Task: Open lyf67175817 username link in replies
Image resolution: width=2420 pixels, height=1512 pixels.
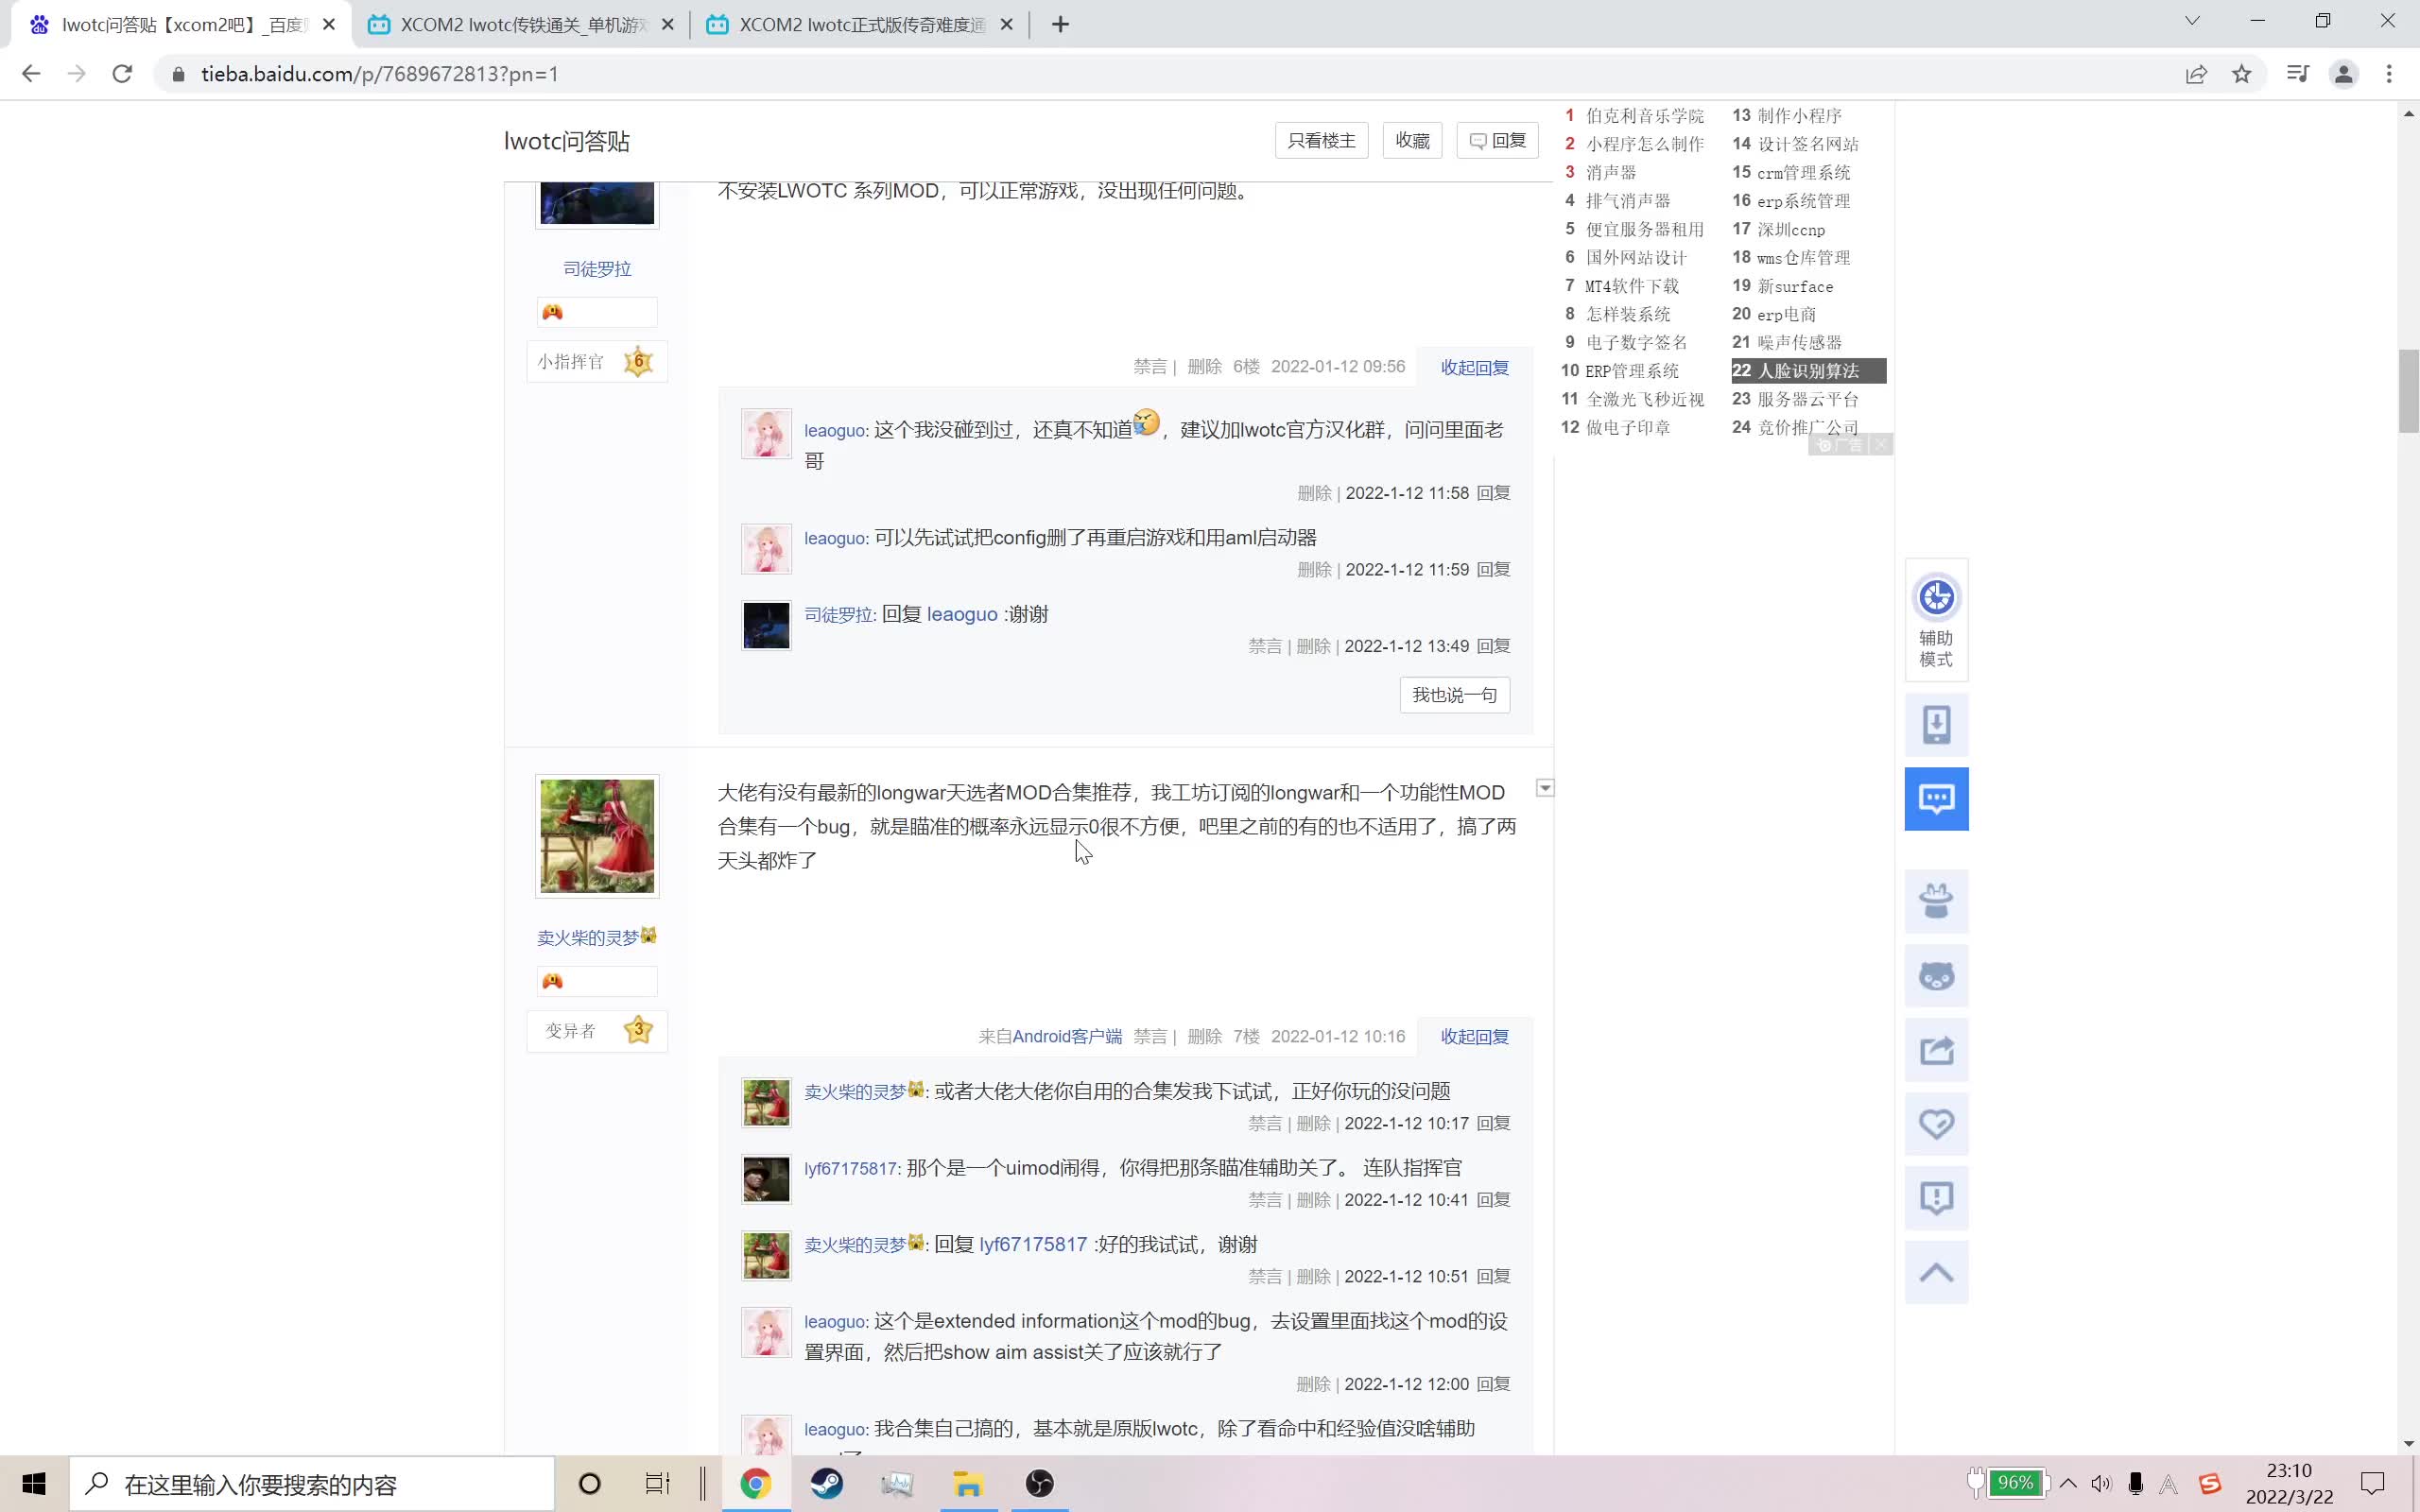Action: [x=850, y=1168]
